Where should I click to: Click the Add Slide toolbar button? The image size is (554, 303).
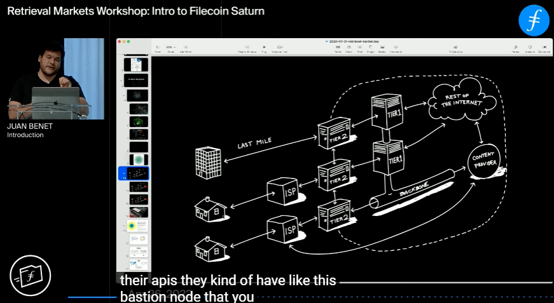(x=184, y=48)
